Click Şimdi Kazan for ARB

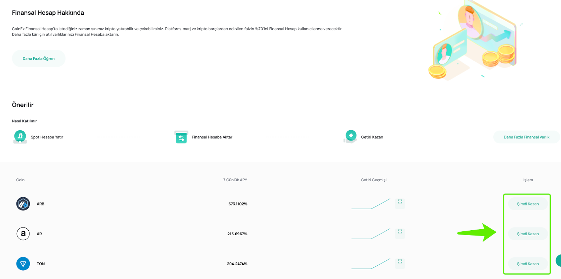(528, 204)
